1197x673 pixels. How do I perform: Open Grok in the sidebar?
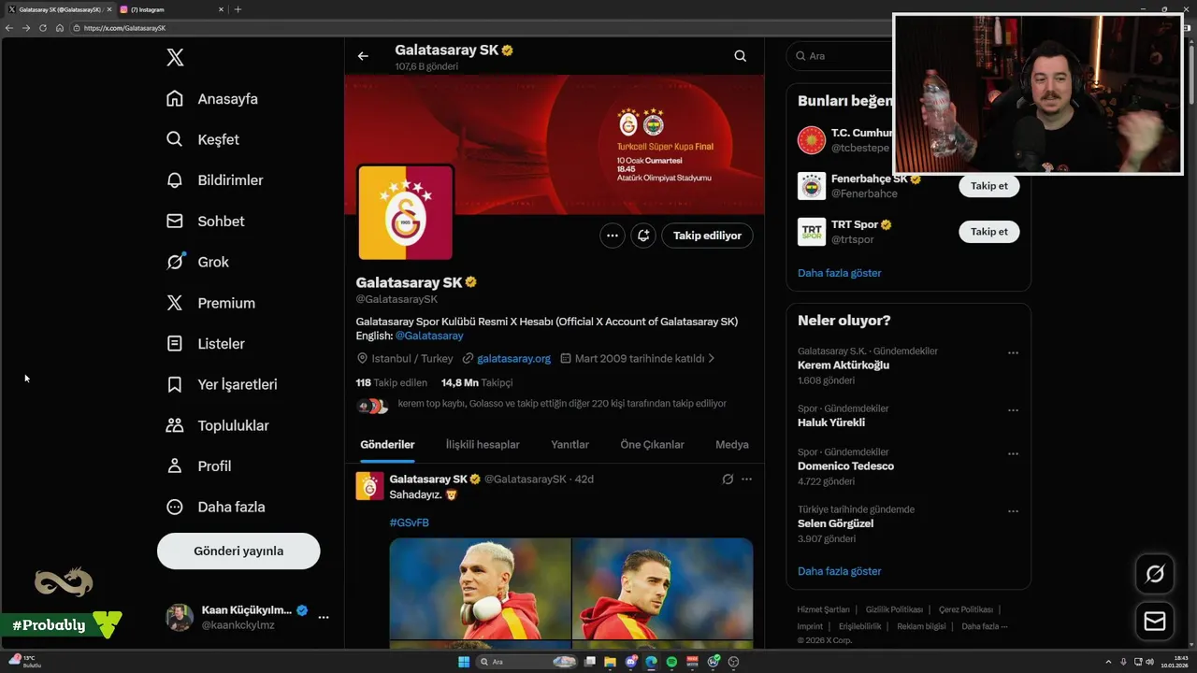point(197,262)
